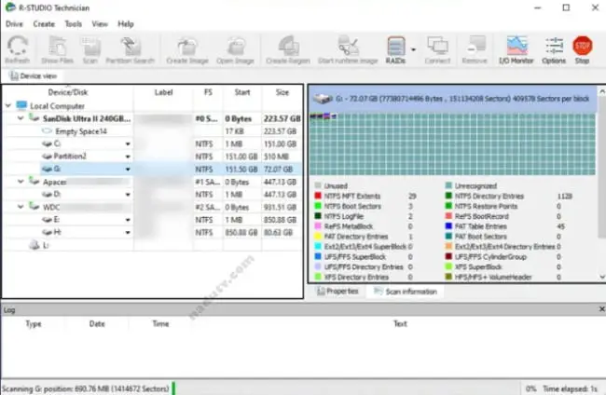Viewport: 606px width, 395px height.
Task: Click Start runtime image icon
Action: 348,49
